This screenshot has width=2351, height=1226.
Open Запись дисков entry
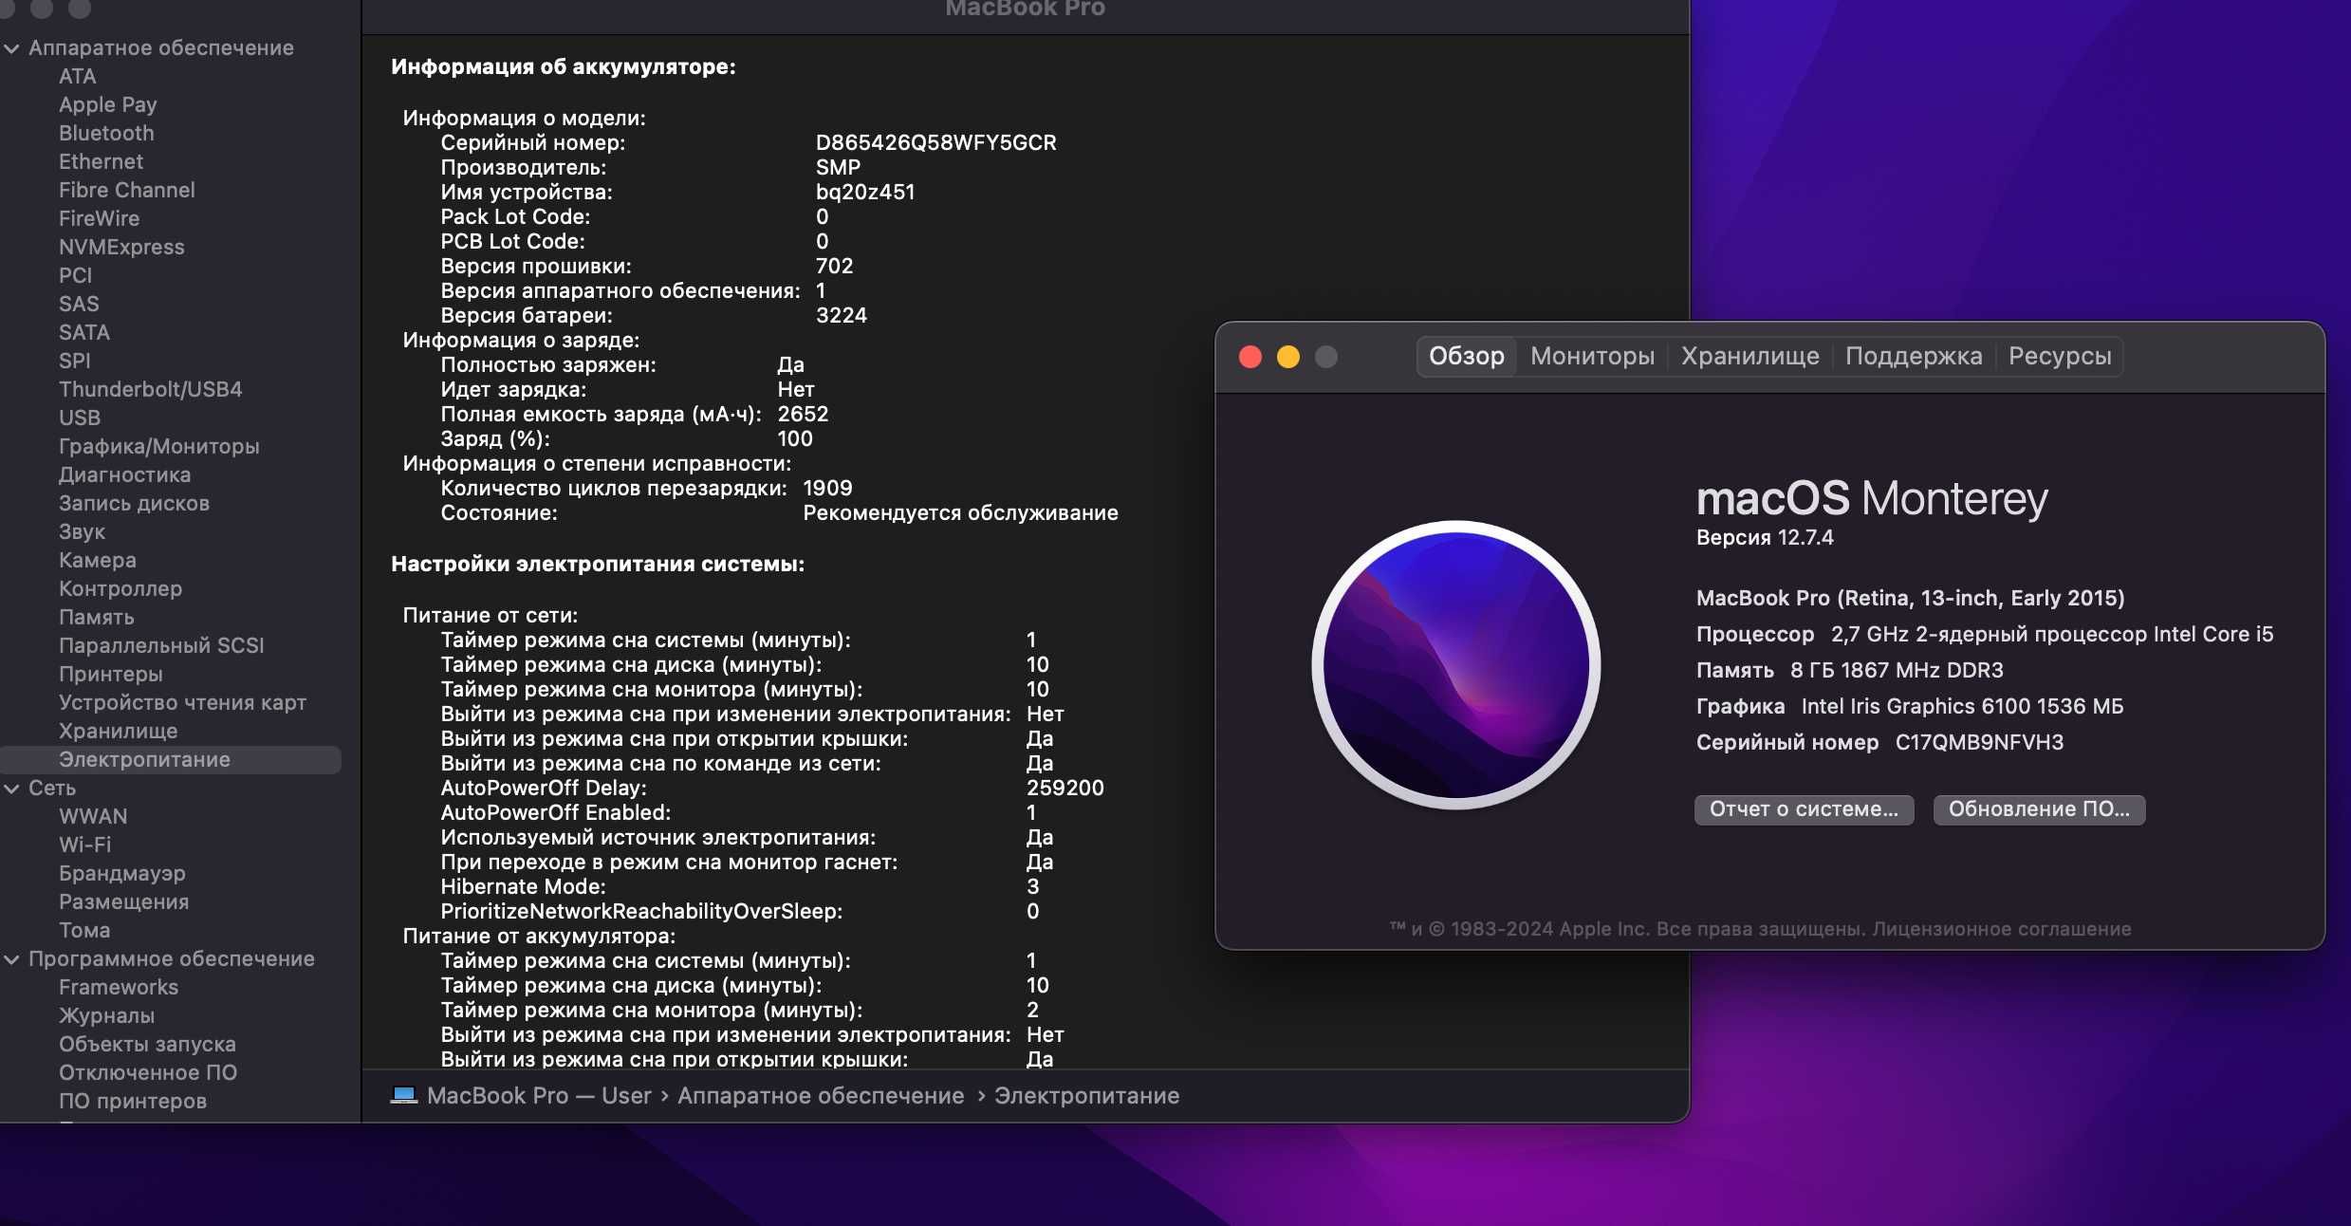point(134,504)
